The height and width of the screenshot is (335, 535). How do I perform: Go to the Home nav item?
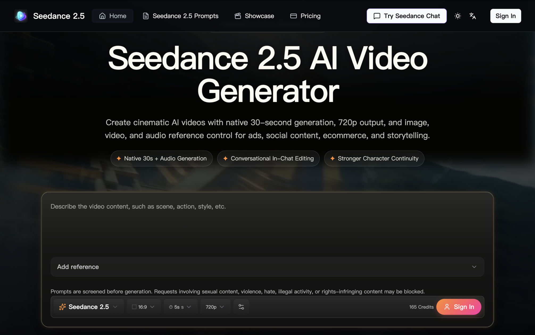[113, 16]
